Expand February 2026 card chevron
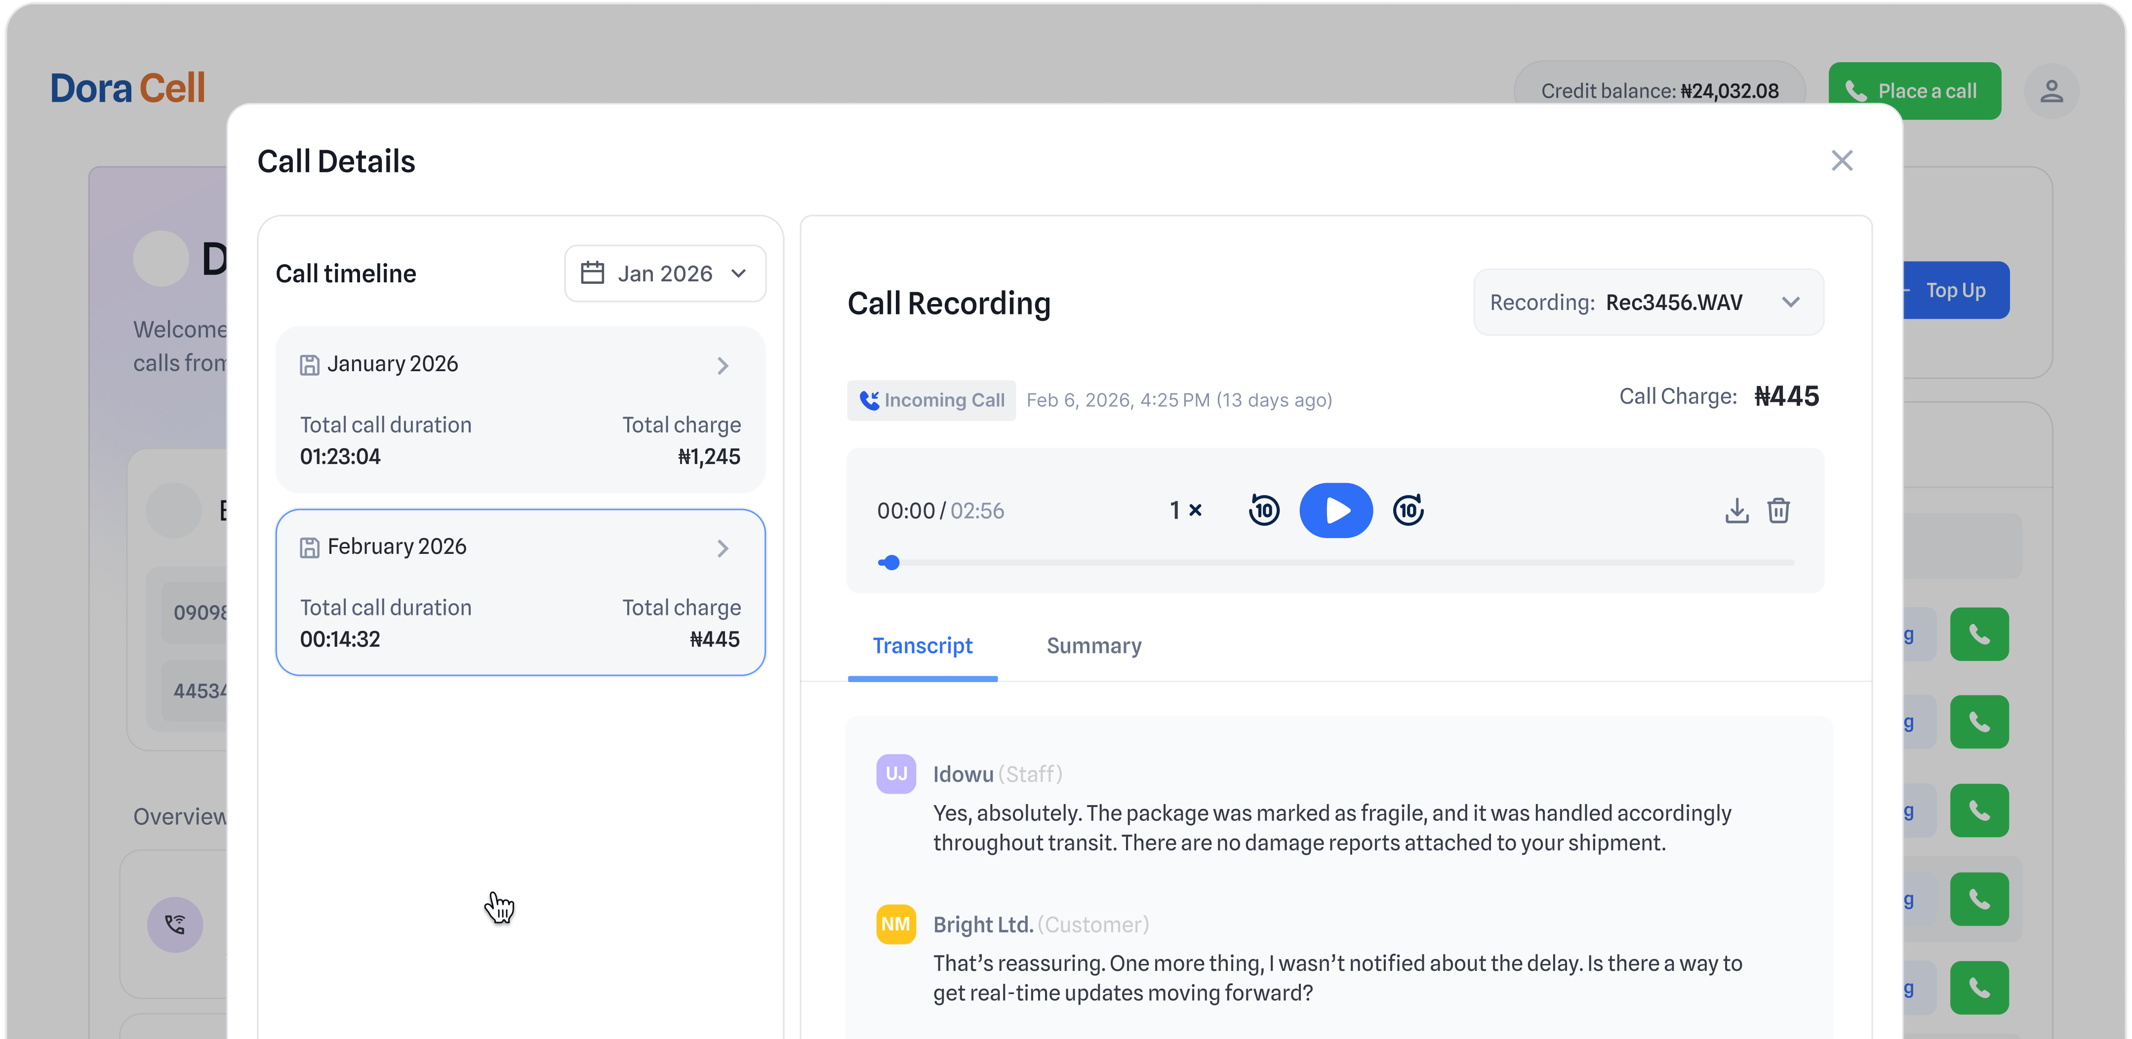The width and height of the screenshot is (2132, 1039). (x=723, y=548)
